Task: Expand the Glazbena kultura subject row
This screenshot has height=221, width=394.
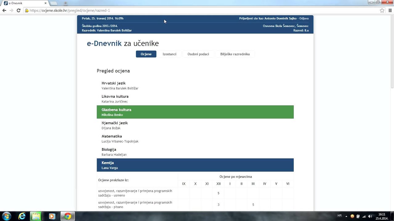Action: [x=195, y=112]
